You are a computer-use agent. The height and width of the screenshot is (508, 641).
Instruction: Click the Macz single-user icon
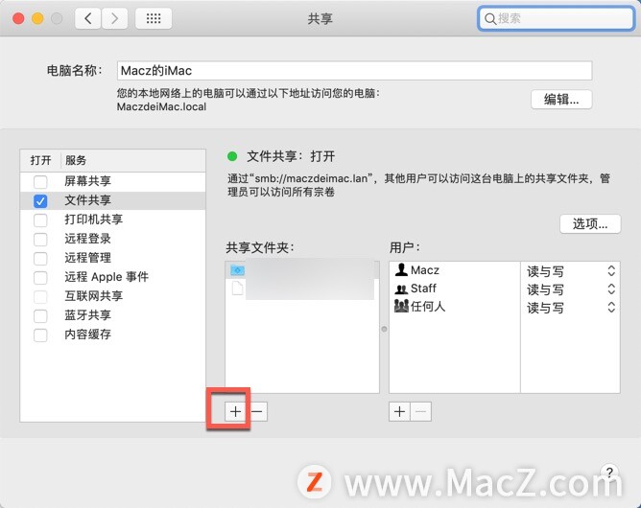pyautogui.click(x=401, y=269)
